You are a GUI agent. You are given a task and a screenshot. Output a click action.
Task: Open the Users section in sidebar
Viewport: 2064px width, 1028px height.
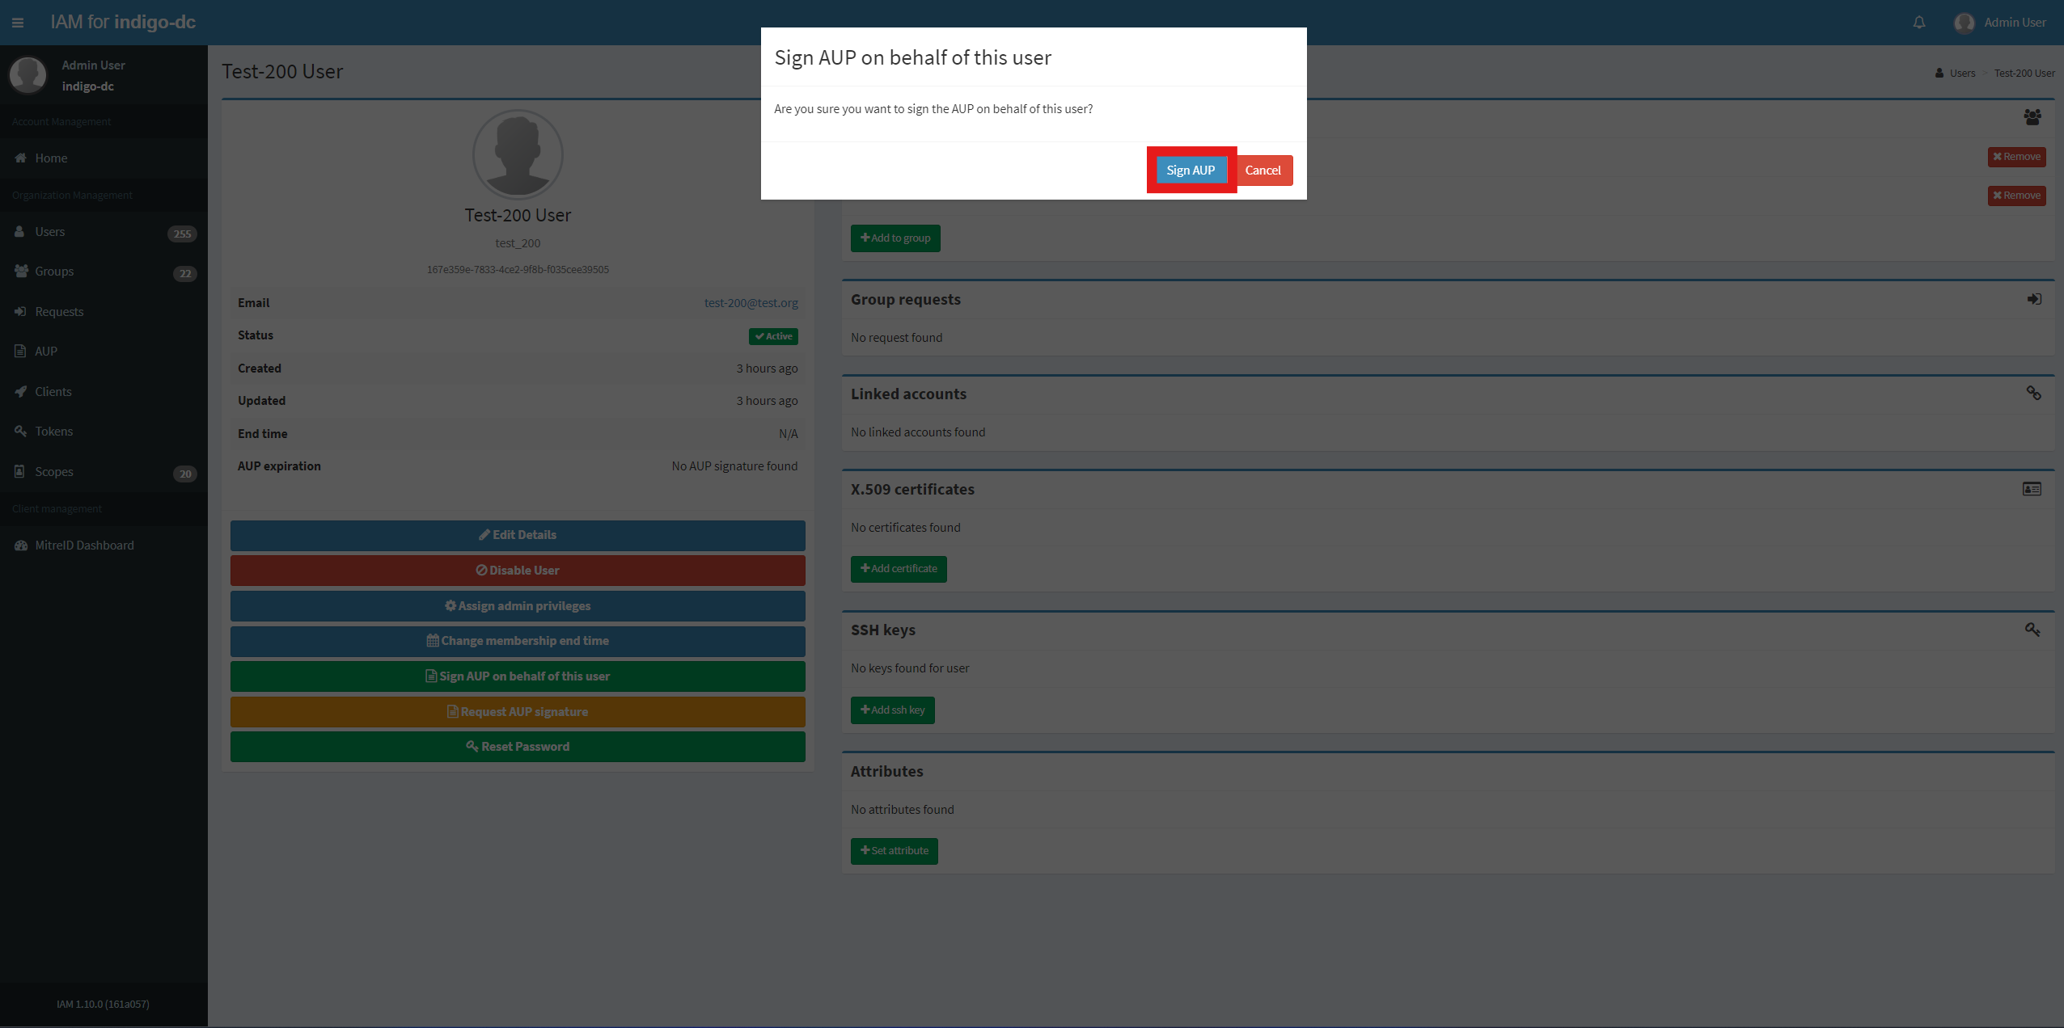tap(50, 231)
